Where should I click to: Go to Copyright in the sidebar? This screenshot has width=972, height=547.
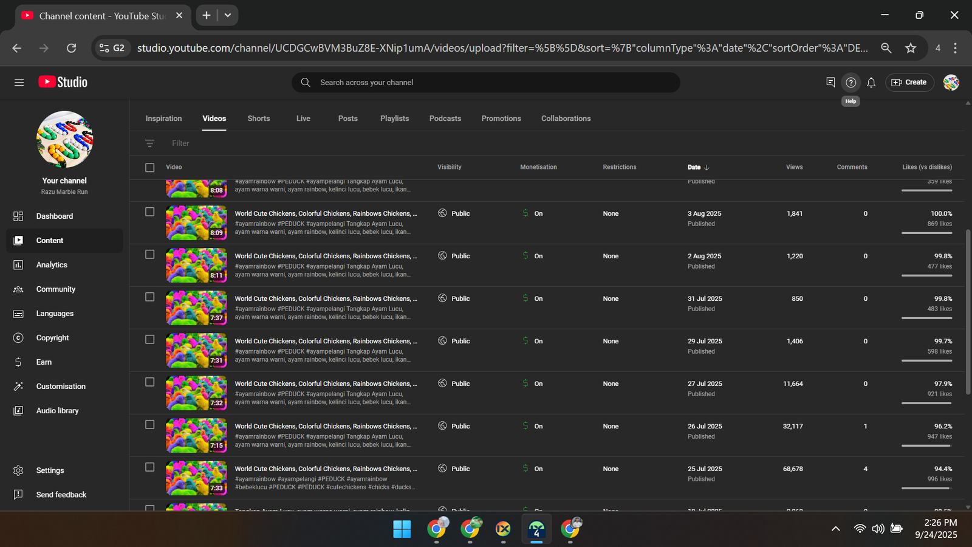[52, 338]
